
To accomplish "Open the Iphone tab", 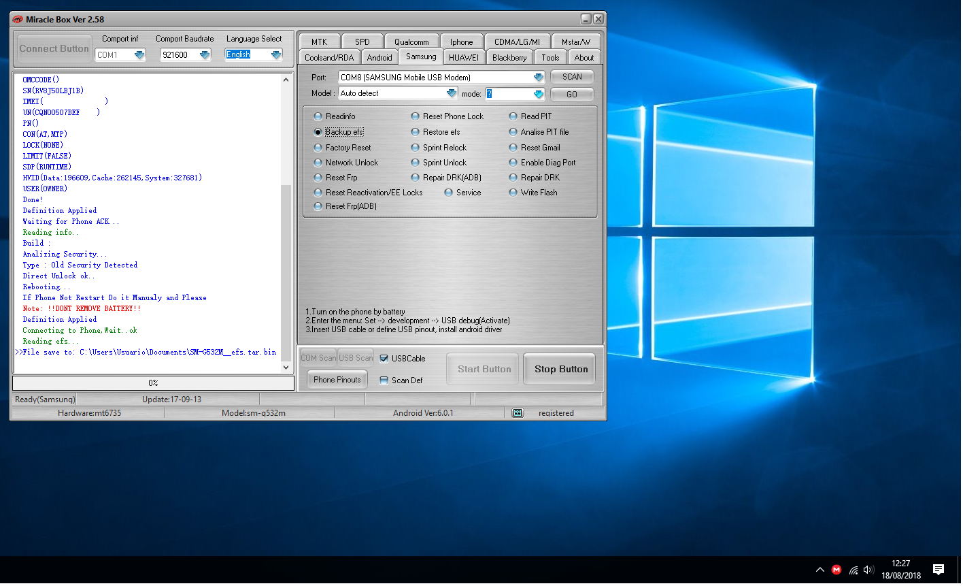I will coord(462,42).
